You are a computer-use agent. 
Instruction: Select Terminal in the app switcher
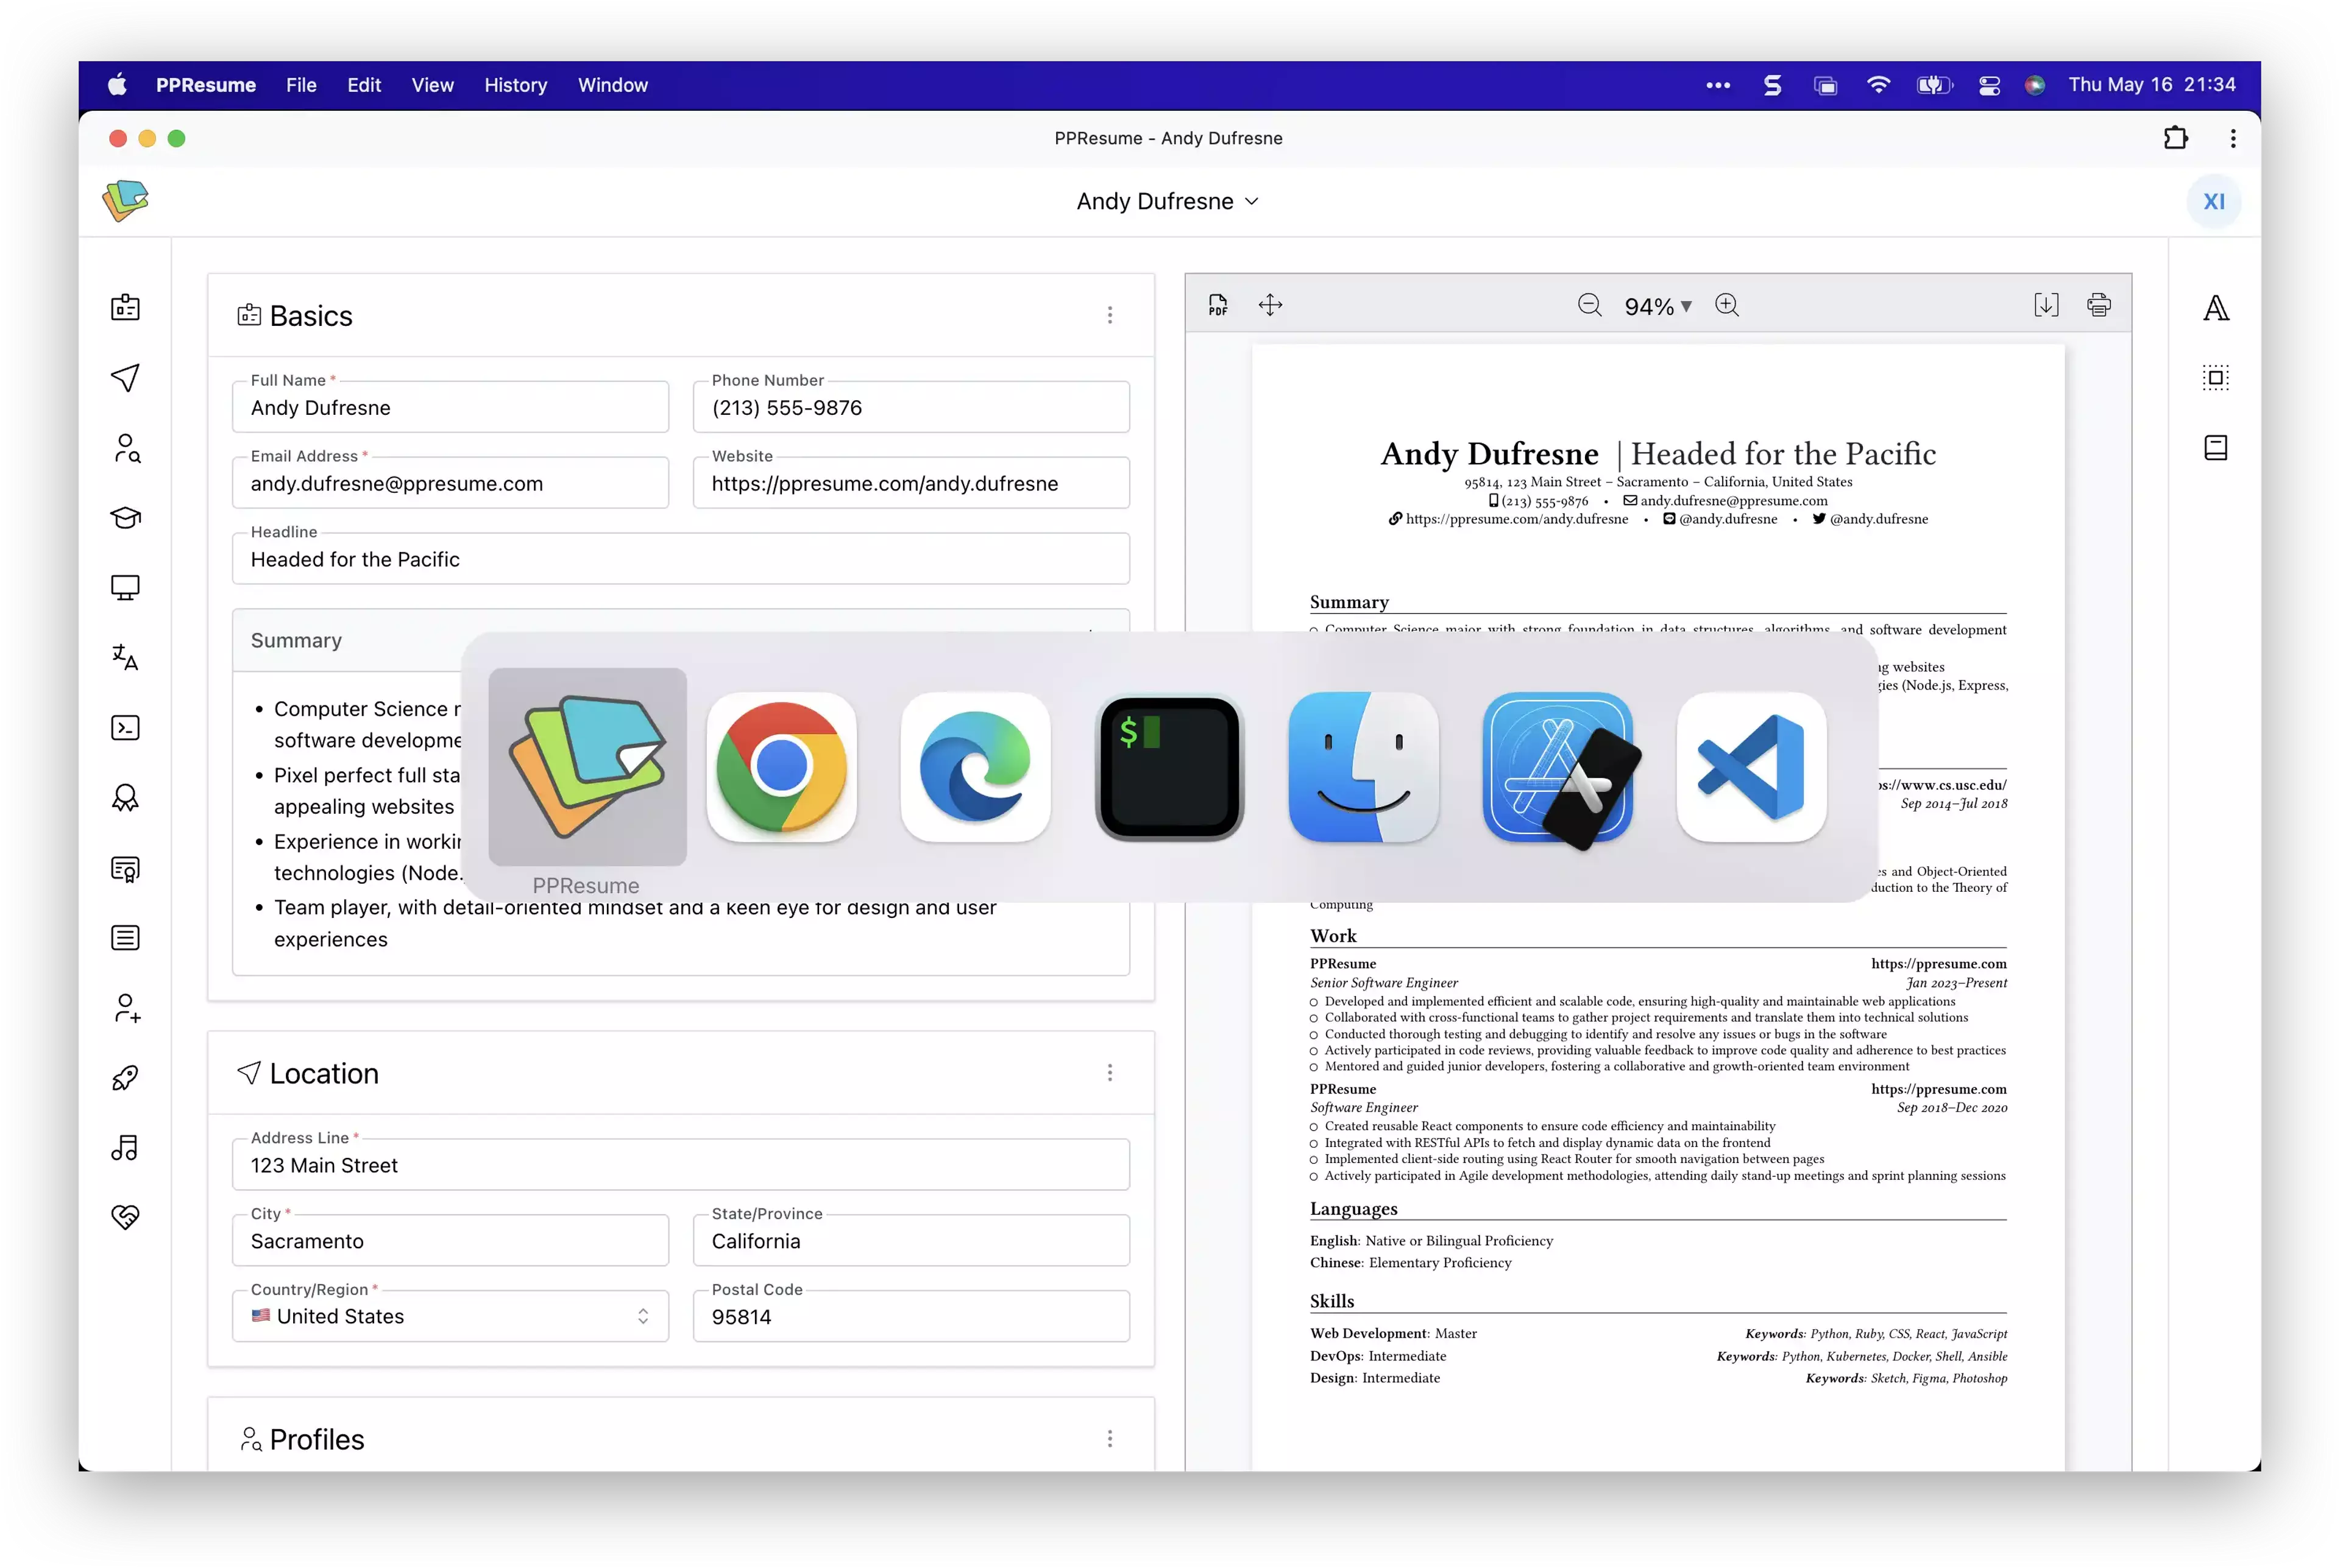[1169, 767]
